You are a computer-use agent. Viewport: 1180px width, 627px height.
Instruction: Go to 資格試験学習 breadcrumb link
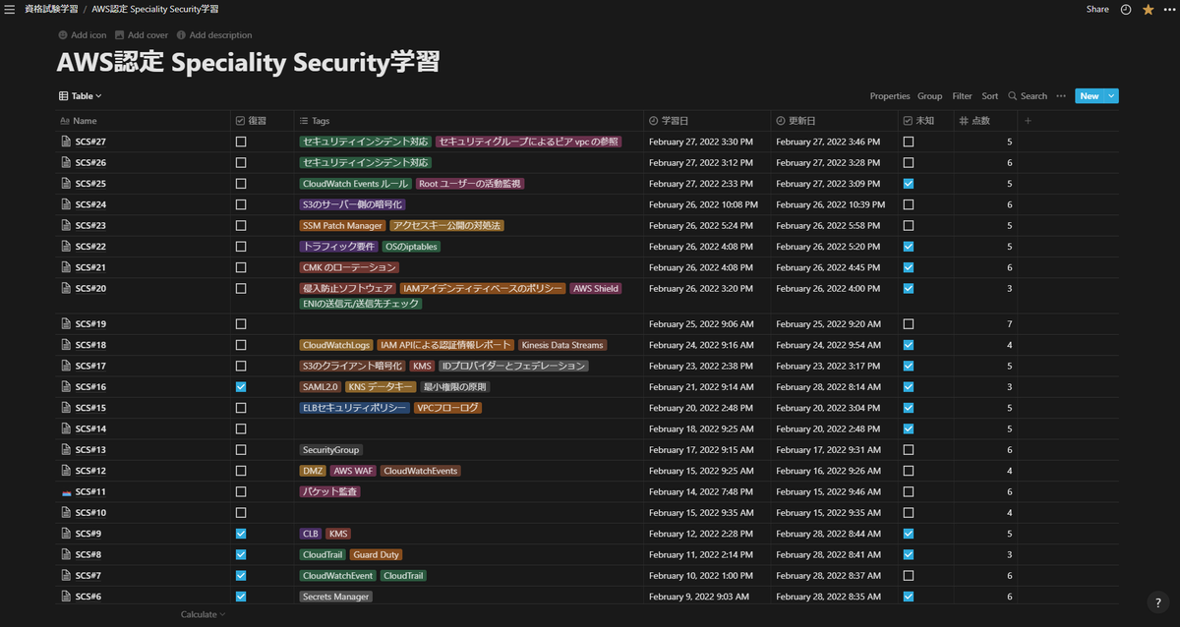[51, 9]
